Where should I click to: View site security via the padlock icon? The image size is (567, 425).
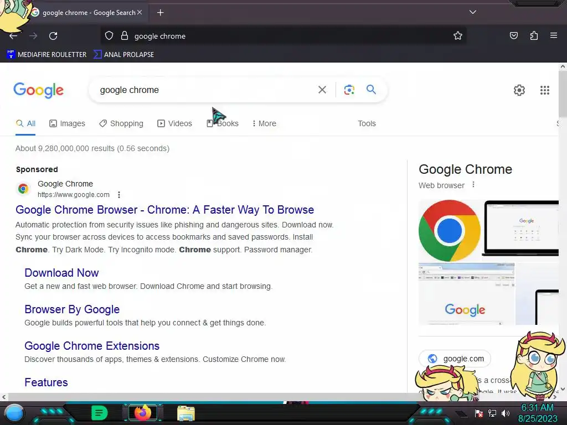[x=125, y=36]
